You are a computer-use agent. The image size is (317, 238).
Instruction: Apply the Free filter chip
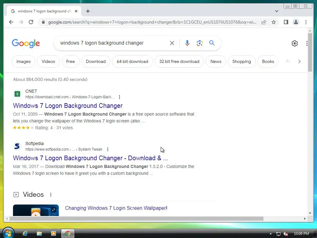tap(70, 61)
